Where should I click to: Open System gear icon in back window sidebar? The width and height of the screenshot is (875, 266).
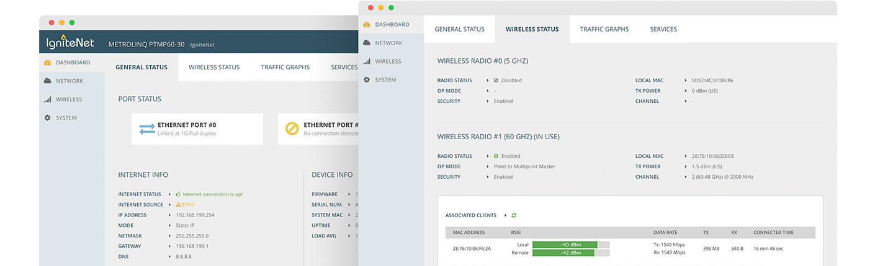pos(47,118)
